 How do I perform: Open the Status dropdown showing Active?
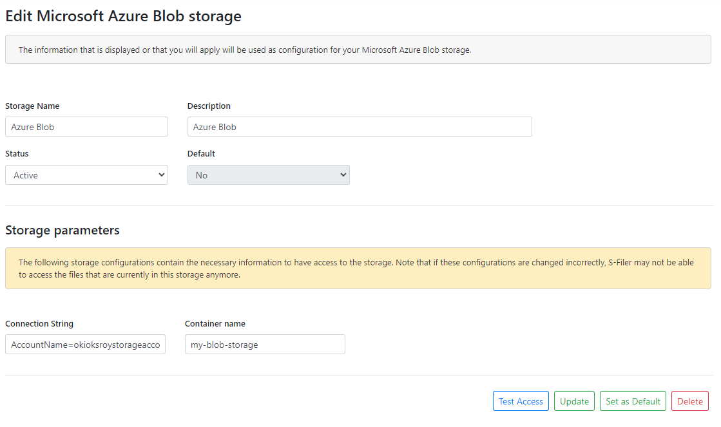(x=86, y=175)
